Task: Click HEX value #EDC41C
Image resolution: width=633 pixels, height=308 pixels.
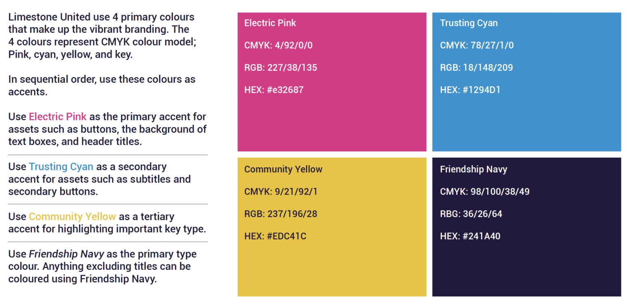Action: [275, 236]
